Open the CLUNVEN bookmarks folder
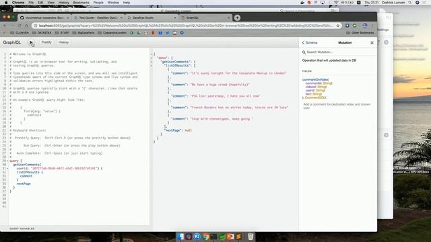Viewport: 431px width, 242px height. point(20,33)
